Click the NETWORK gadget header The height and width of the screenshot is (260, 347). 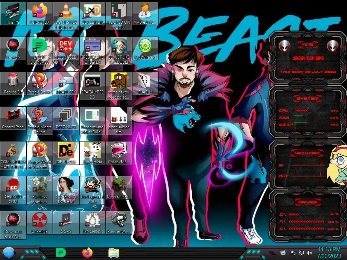click(307, 153)
